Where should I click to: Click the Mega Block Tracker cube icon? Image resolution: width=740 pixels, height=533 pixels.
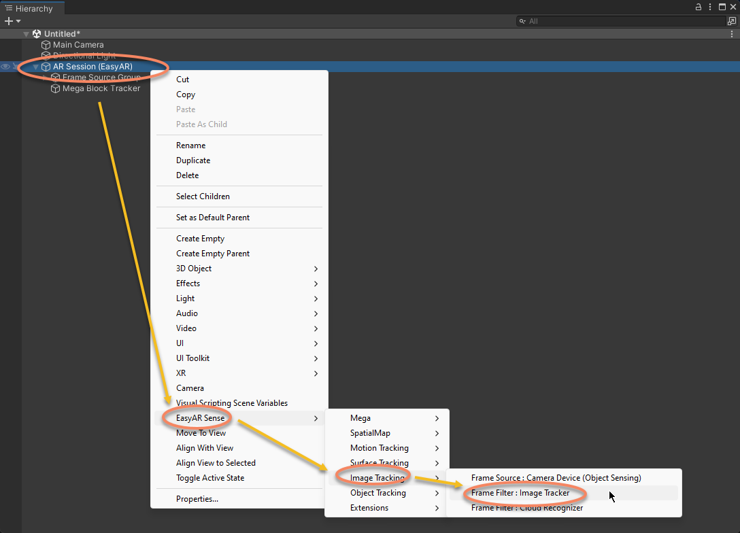pos(56,88)
